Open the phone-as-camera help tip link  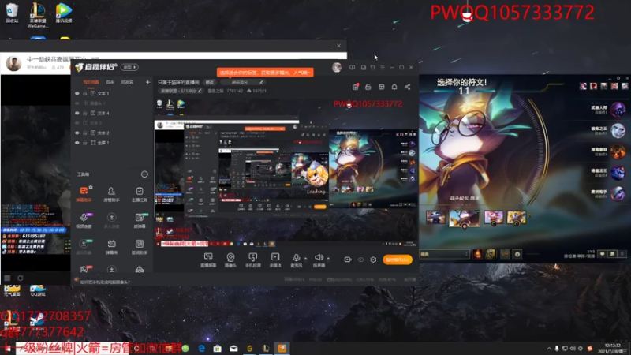click(x=105, y=282)
